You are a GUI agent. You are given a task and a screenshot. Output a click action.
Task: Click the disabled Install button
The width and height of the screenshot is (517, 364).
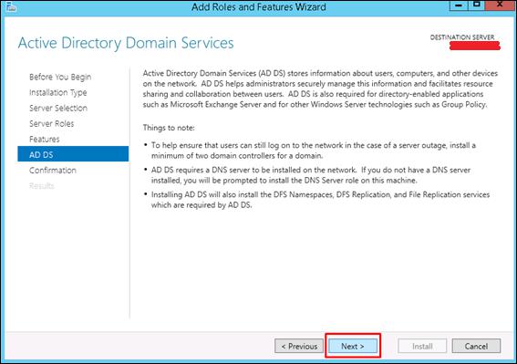tap(422, 346)
